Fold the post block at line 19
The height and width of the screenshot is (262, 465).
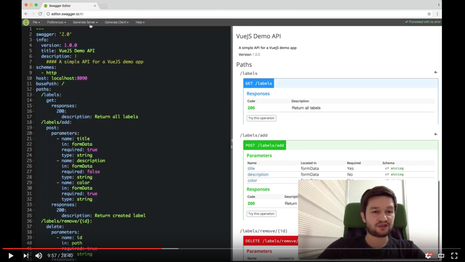tap(34, 128)
